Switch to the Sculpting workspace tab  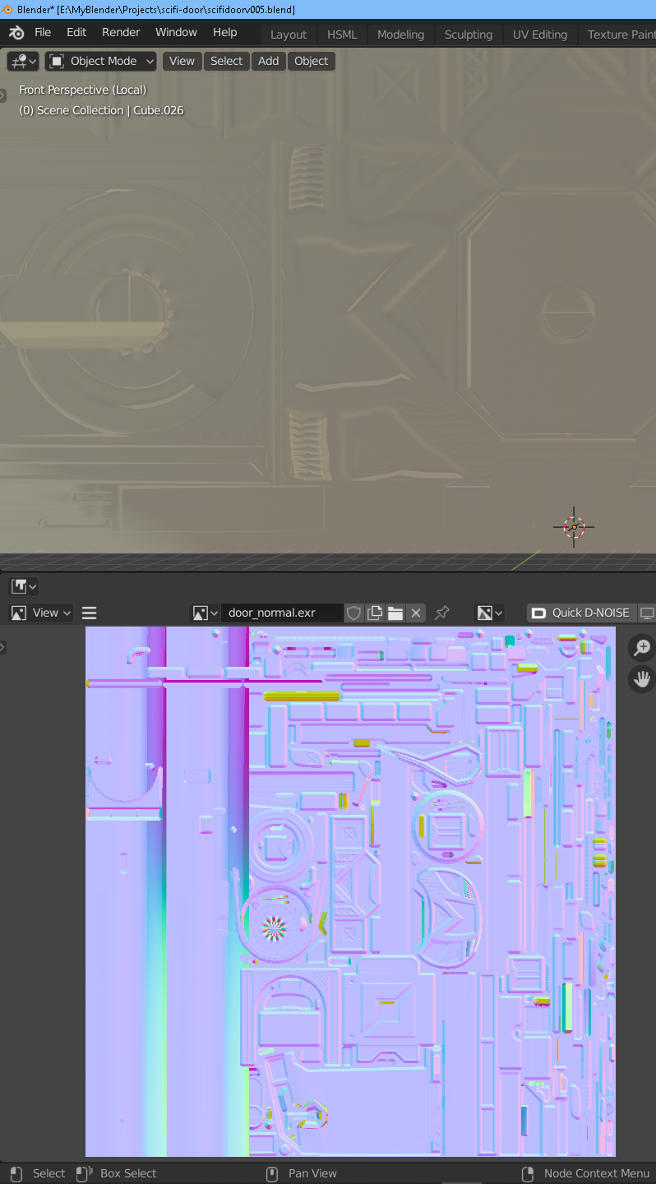coord(469,35)
